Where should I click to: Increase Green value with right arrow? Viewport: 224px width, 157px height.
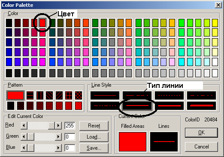pos(58,137)
